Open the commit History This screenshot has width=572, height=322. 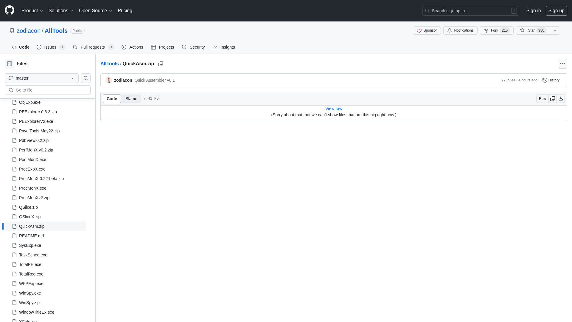[551, 80]
